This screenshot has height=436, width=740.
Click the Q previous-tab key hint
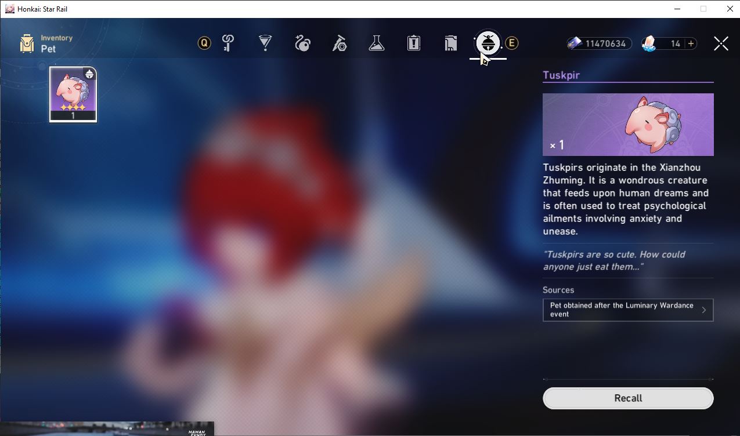pos(204,43)
